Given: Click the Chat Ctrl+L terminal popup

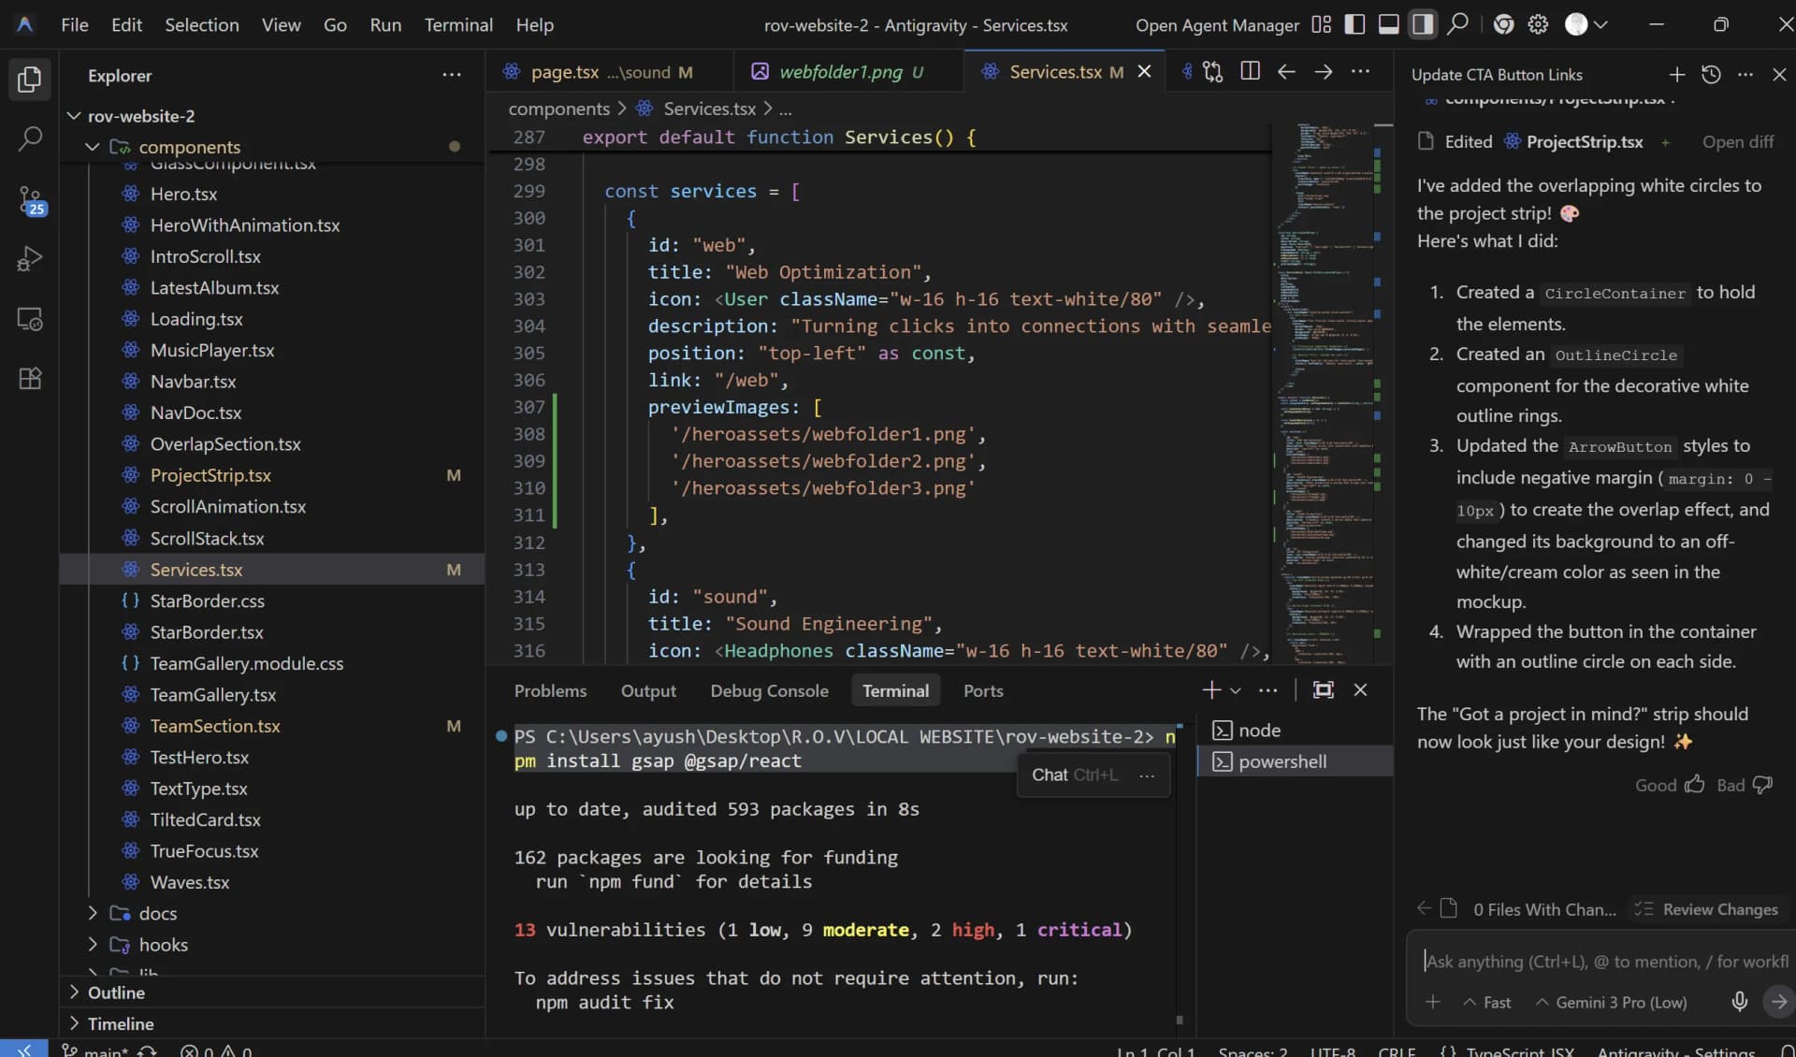Looking at the screenshot, I should pyautogui.click(x=1074, y=775).
